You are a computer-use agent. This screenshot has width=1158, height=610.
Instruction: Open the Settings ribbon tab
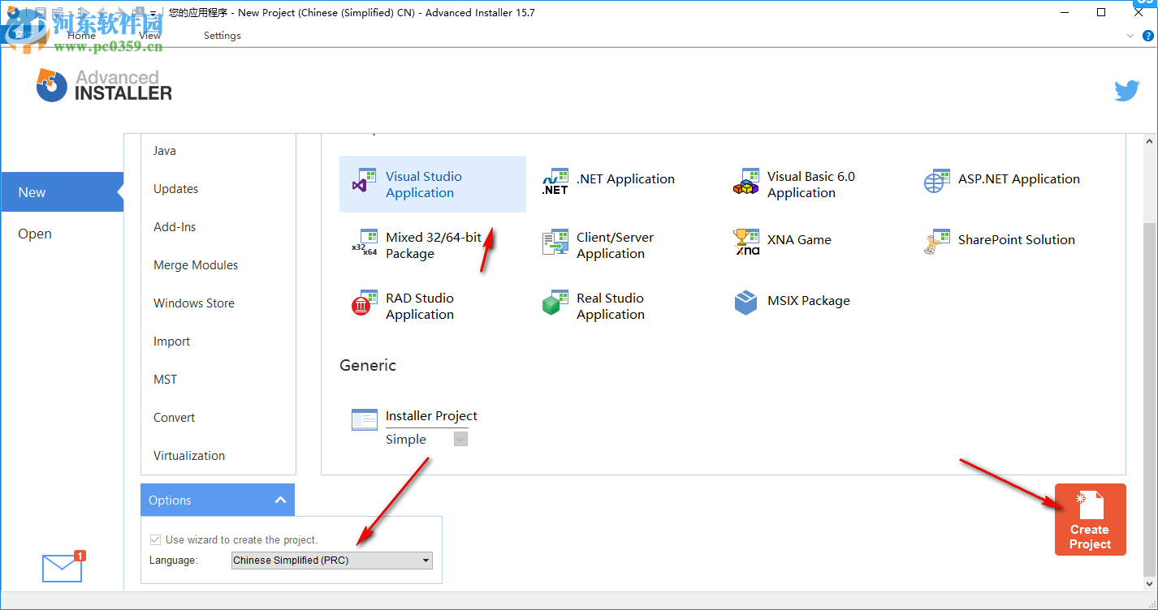tap(222, 36)
